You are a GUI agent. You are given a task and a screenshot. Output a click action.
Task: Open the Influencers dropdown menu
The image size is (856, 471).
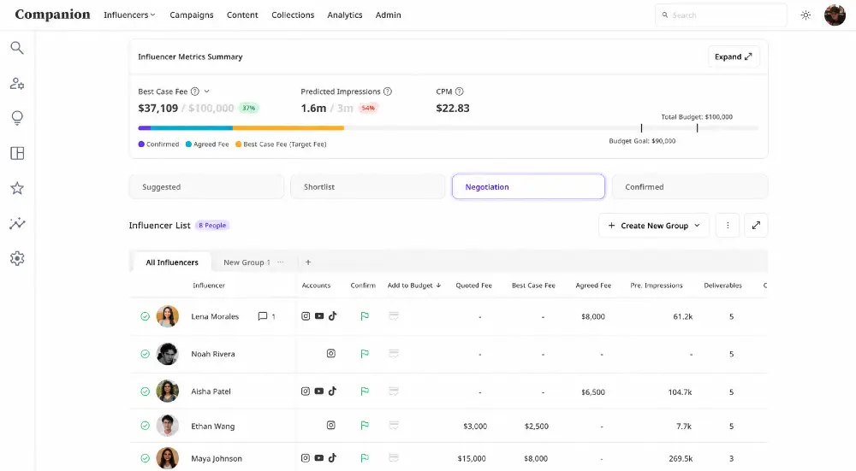tap(129, 15)
